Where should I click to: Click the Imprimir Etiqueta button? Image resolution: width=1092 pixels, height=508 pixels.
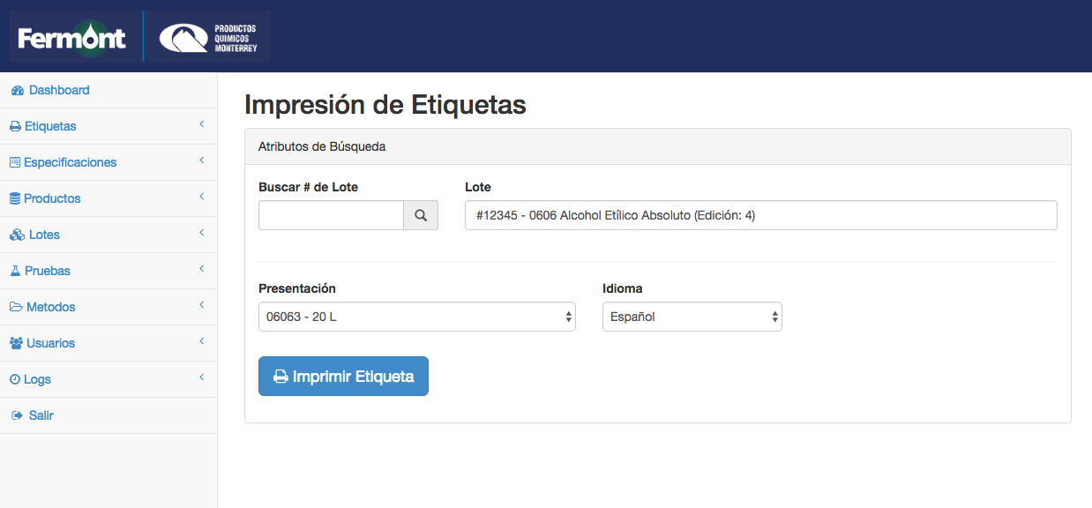pyautogui.click(x=343, y=377)
